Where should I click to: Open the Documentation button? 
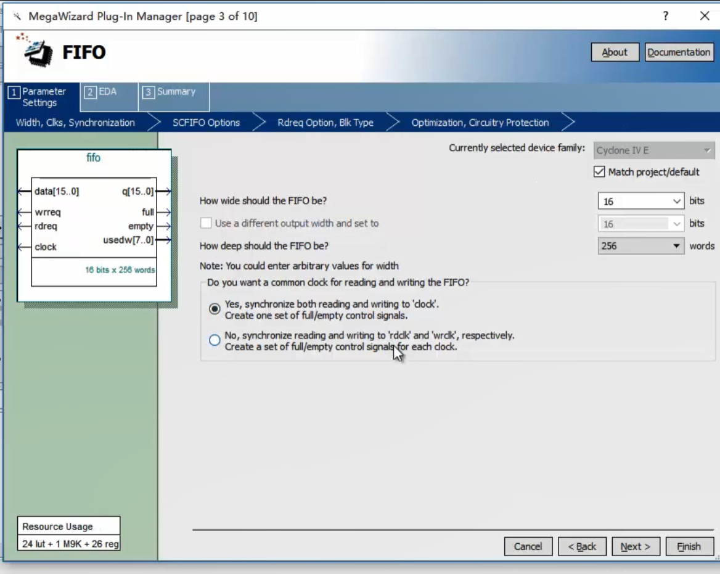tap(679, 52)
